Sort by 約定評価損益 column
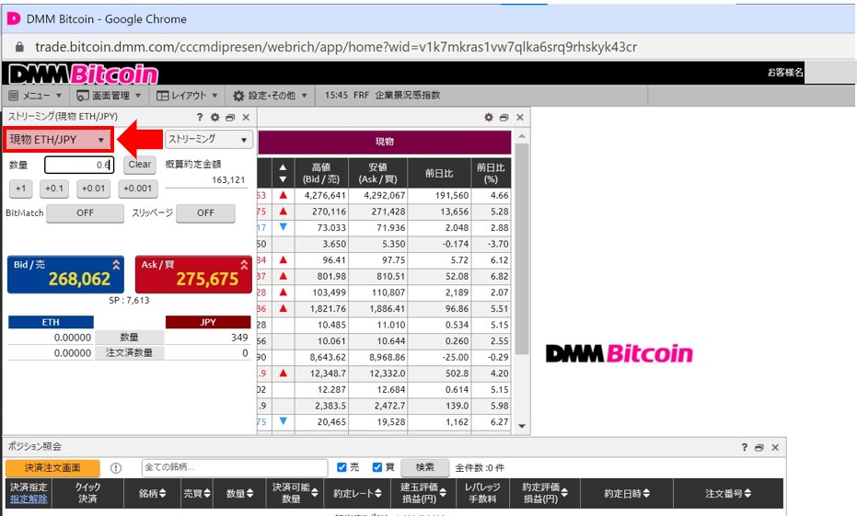857x516 pixels. [x=544, y=494]
